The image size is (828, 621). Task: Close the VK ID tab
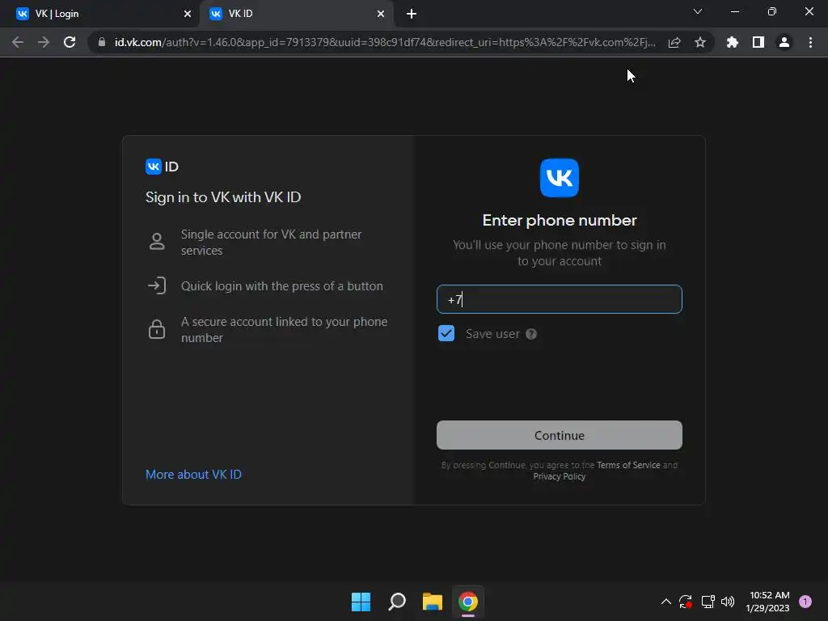click(x=381, y=14)
